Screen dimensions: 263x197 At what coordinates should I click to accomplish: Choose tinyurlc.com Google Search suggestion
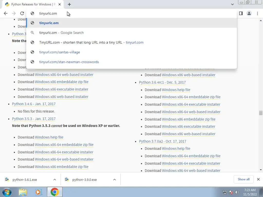[x=132, y=33]
